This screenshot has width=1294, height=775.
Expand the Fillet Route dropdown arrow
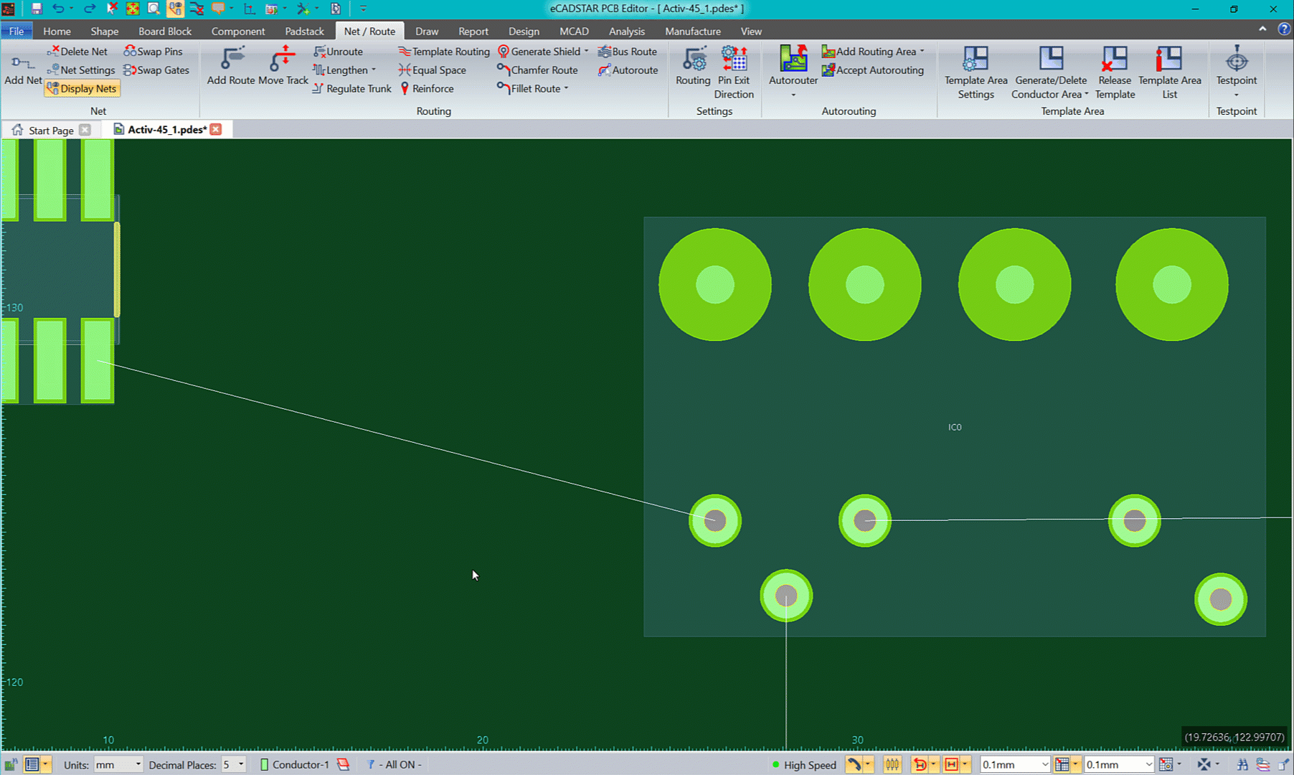(567, 89)
